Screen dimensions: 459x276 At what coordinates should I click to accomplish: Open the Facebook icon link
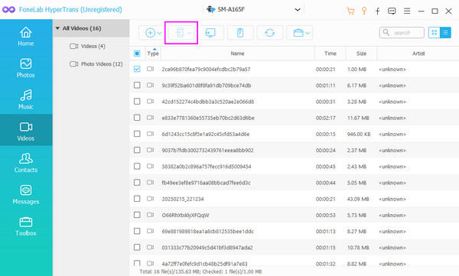378,11
